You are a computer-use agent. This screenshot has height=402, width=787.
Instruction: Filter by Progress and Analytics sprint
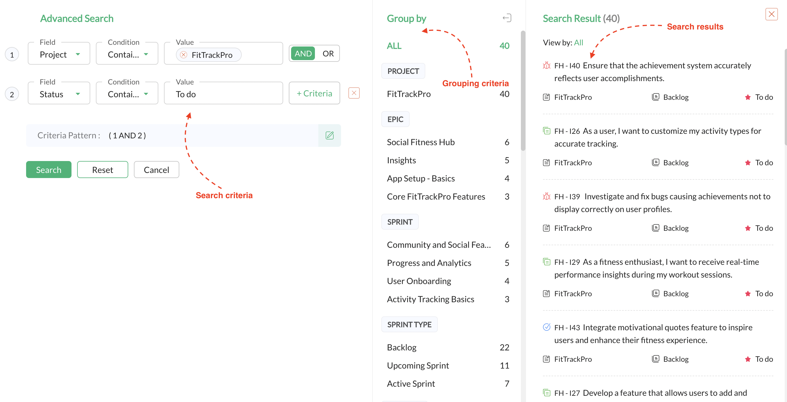[x=448, y=263]
